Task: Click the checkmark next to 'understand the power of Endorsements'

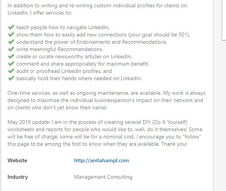Action: pos(11,42)
